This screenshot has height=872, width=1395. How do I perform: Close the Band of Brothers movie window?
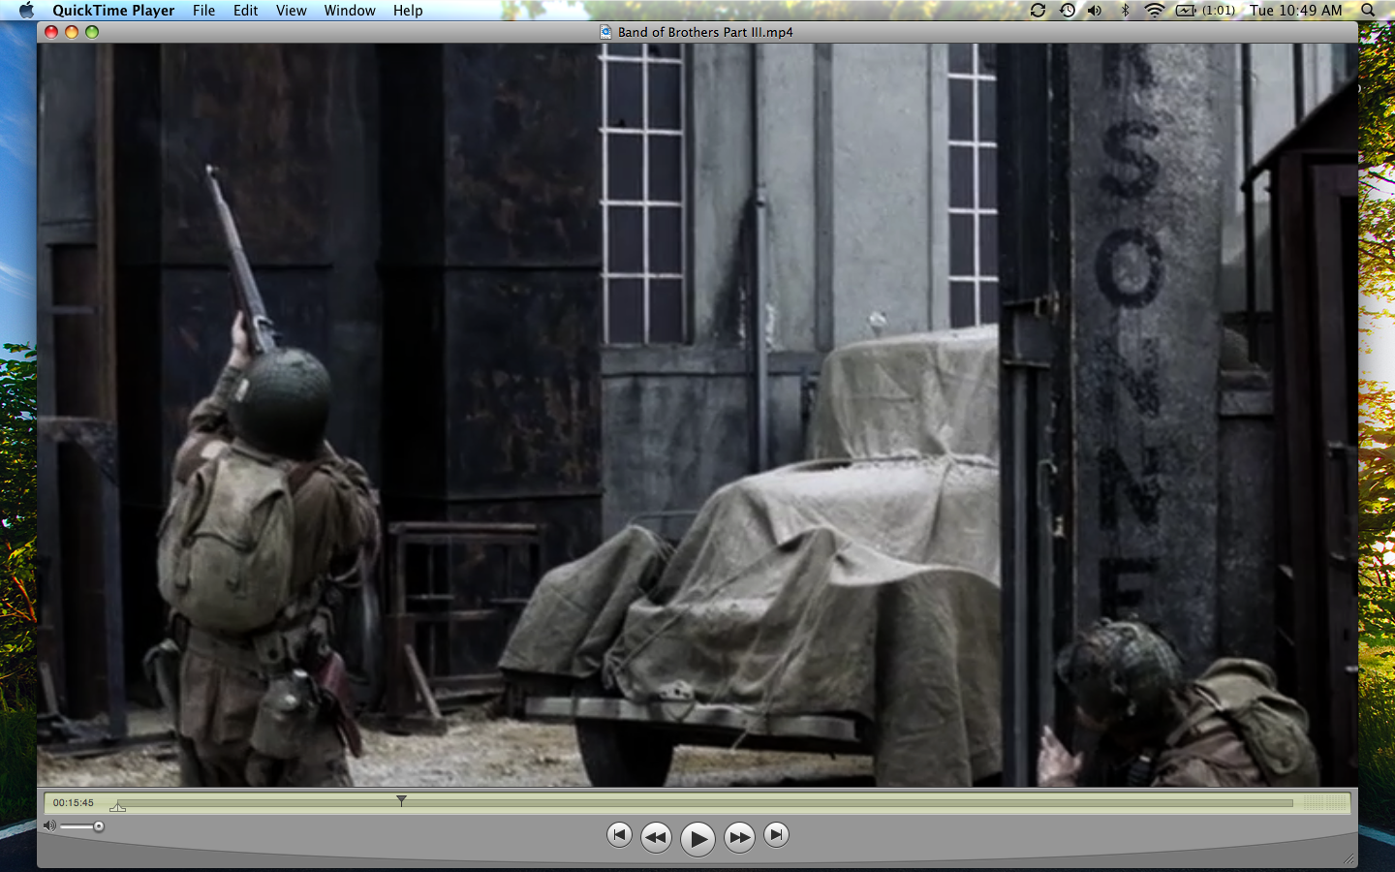51,32
